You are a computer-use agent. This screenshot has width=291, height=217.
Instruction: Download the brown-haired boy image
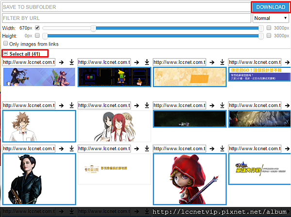(72, 105)
